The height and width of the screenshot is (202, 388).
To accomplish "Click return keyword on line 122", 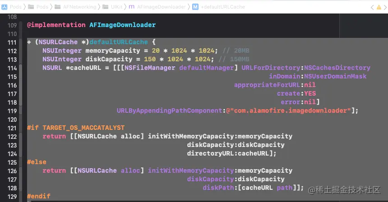I will pyautogui.click(x=54, y=136).
